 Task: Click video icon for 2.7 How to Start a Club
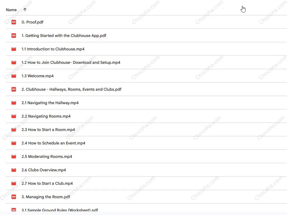click(13, 183)
